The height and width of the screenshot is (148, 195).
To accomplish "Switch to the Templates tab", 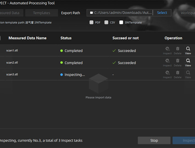I will (x=41, y=13).
